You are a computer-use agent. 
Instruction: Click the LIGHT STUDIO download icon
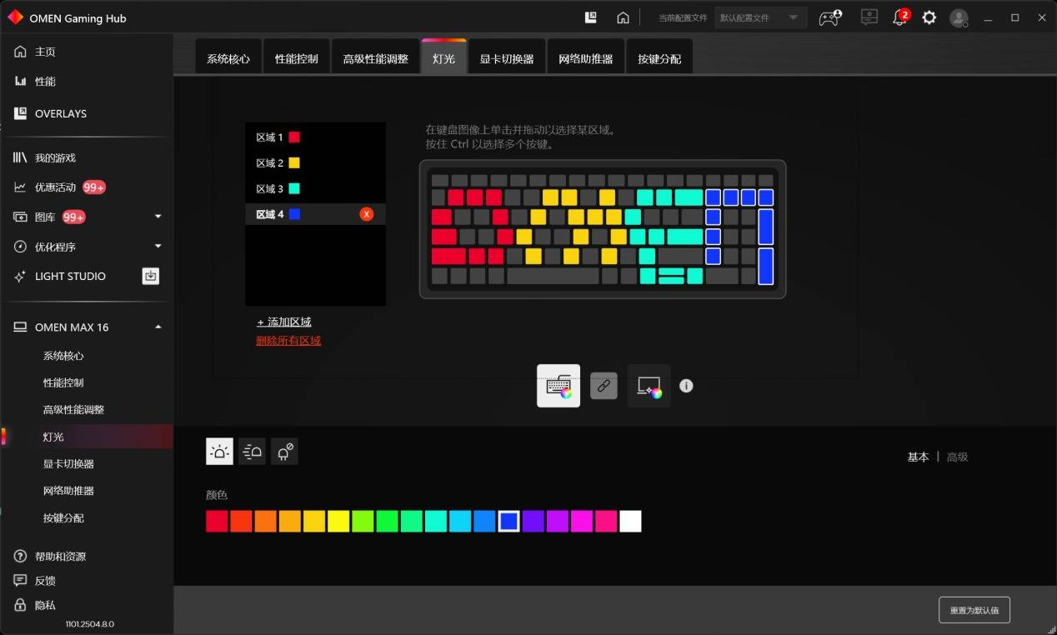151,276
